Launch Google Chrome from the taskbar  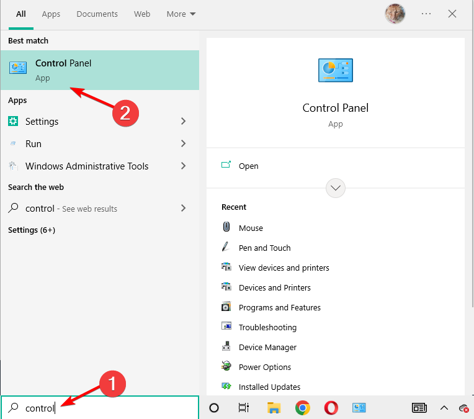(x=303, y=408)
